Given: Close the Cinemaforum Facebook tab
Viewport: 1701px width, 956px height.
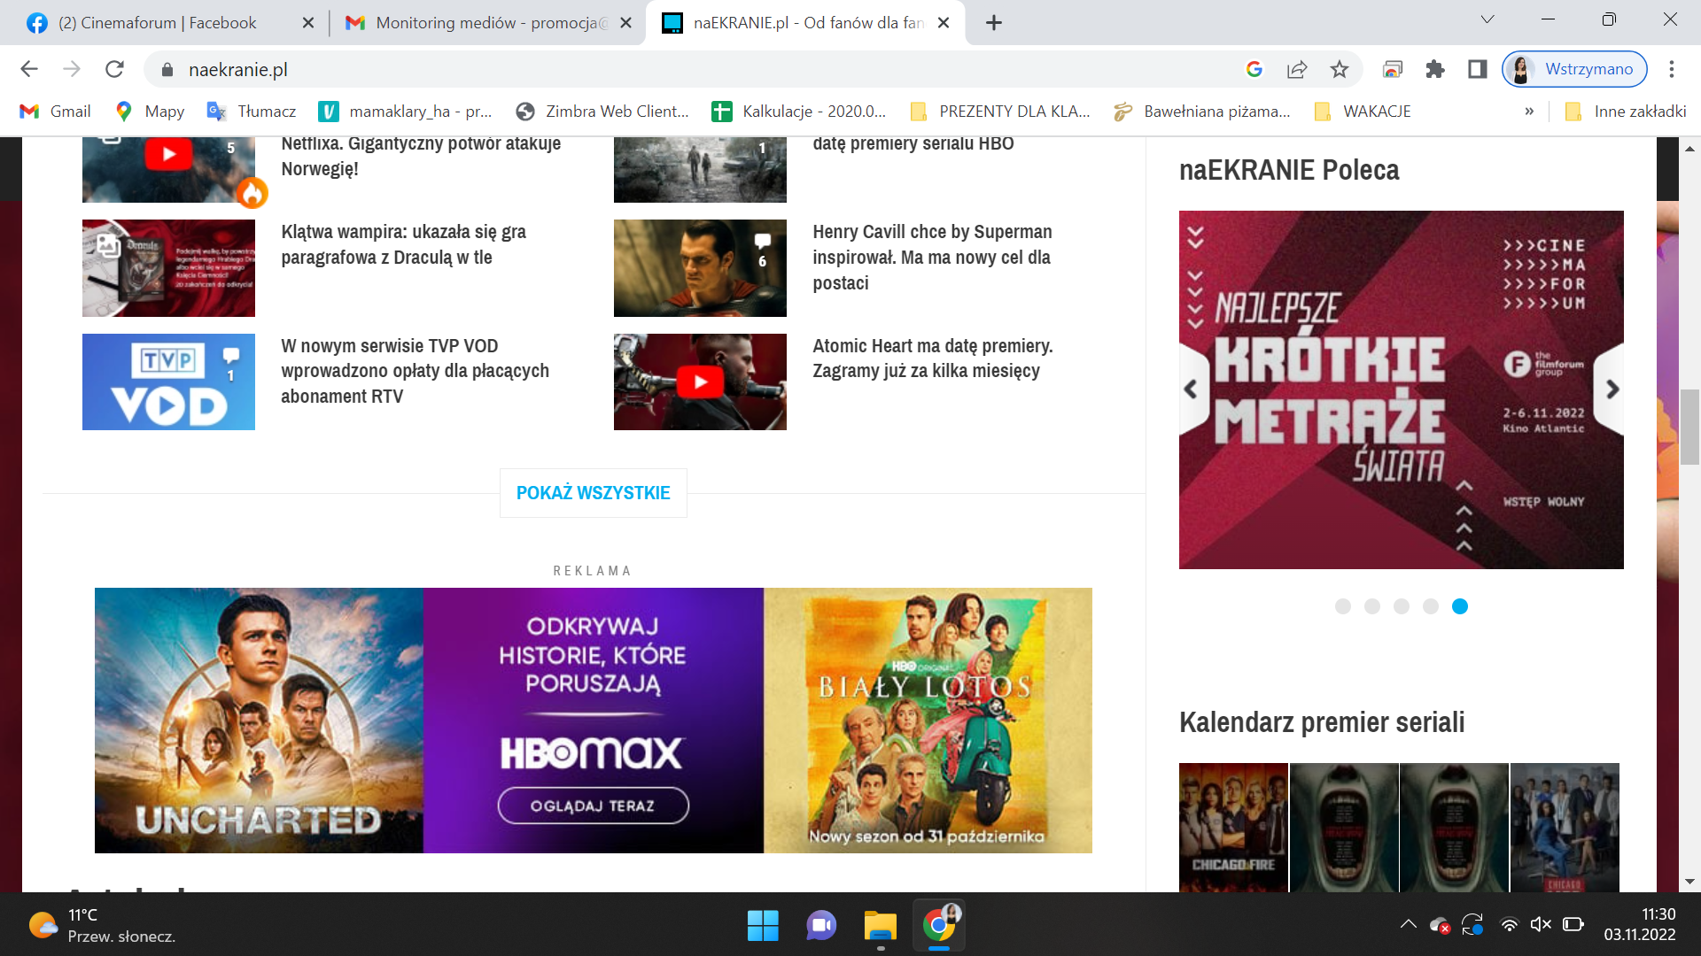Looking at the screenshot, I should point(308,23).
